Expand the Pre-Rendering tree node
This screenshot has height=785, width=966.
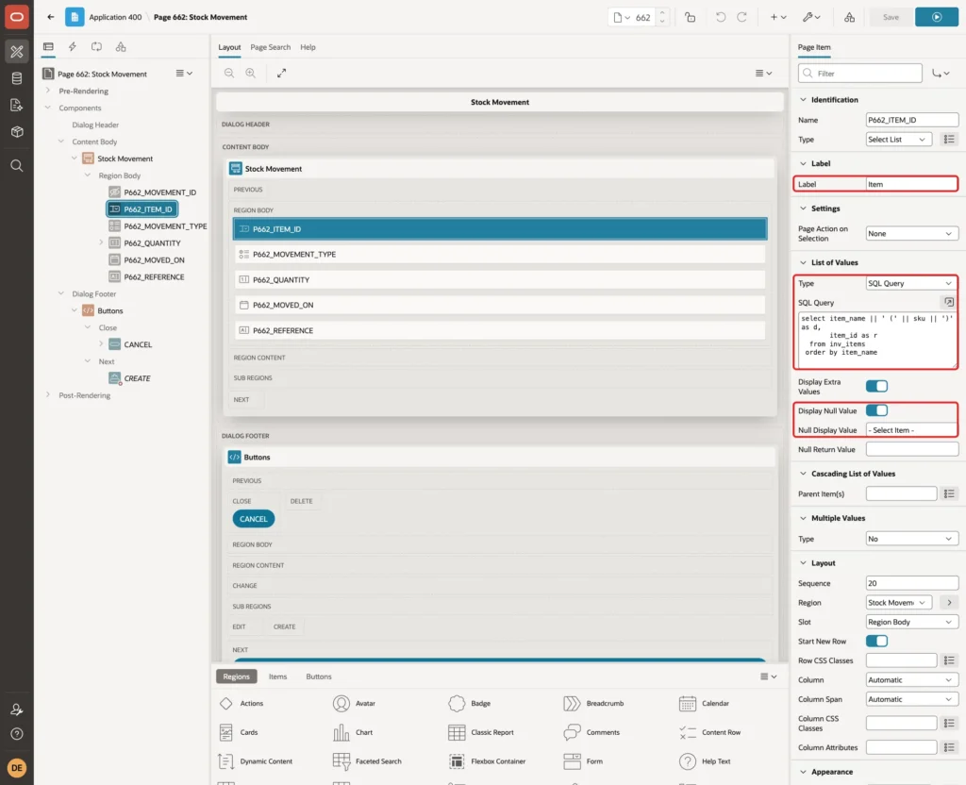tap(48, 91)
